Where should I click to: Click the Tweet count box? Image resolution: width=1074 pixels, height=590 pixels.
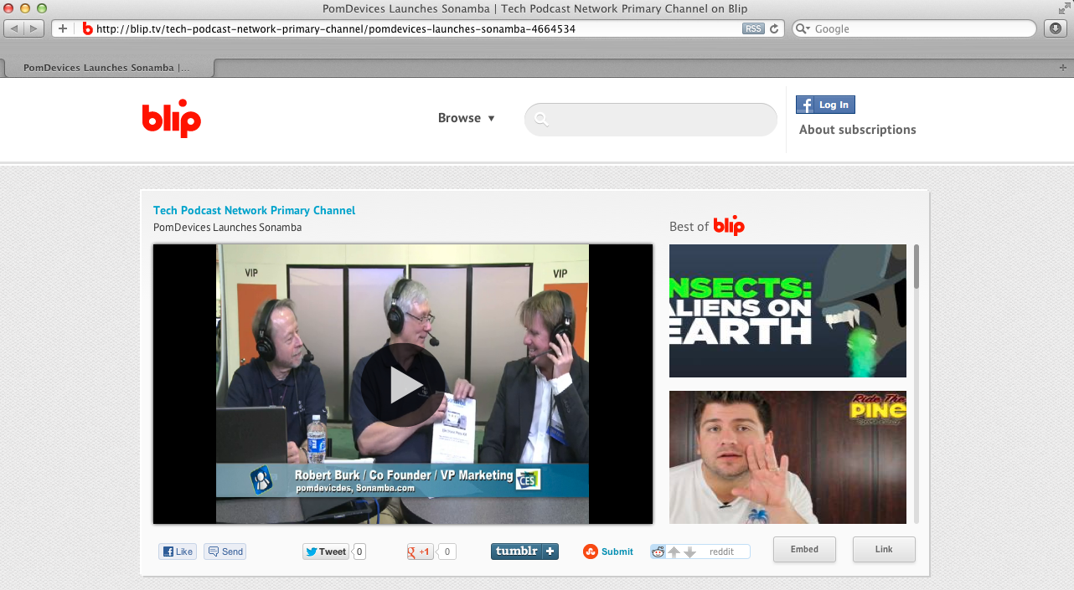pos(359,552)
